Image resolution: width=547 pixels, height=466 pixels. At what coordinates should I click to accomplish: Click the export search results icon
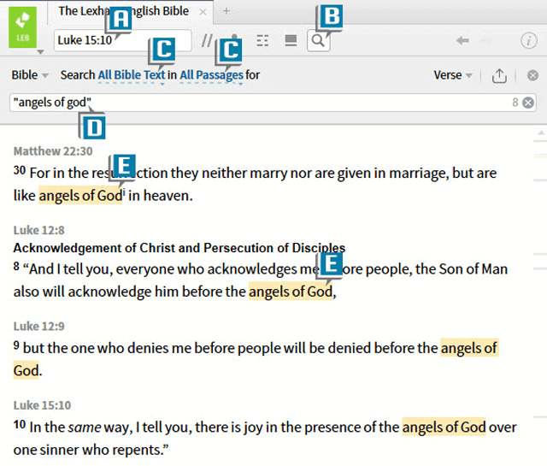point(500,75)
